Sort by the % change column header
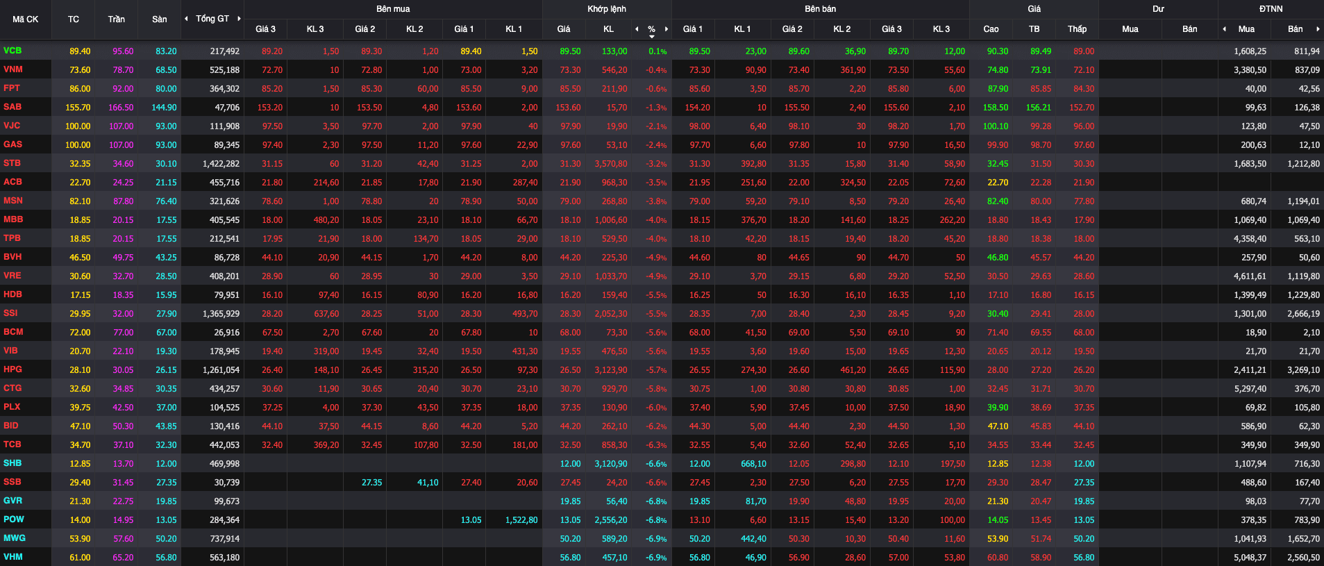Image resolution: width=1324 pixels, height=566 pixels. (651, 29)
